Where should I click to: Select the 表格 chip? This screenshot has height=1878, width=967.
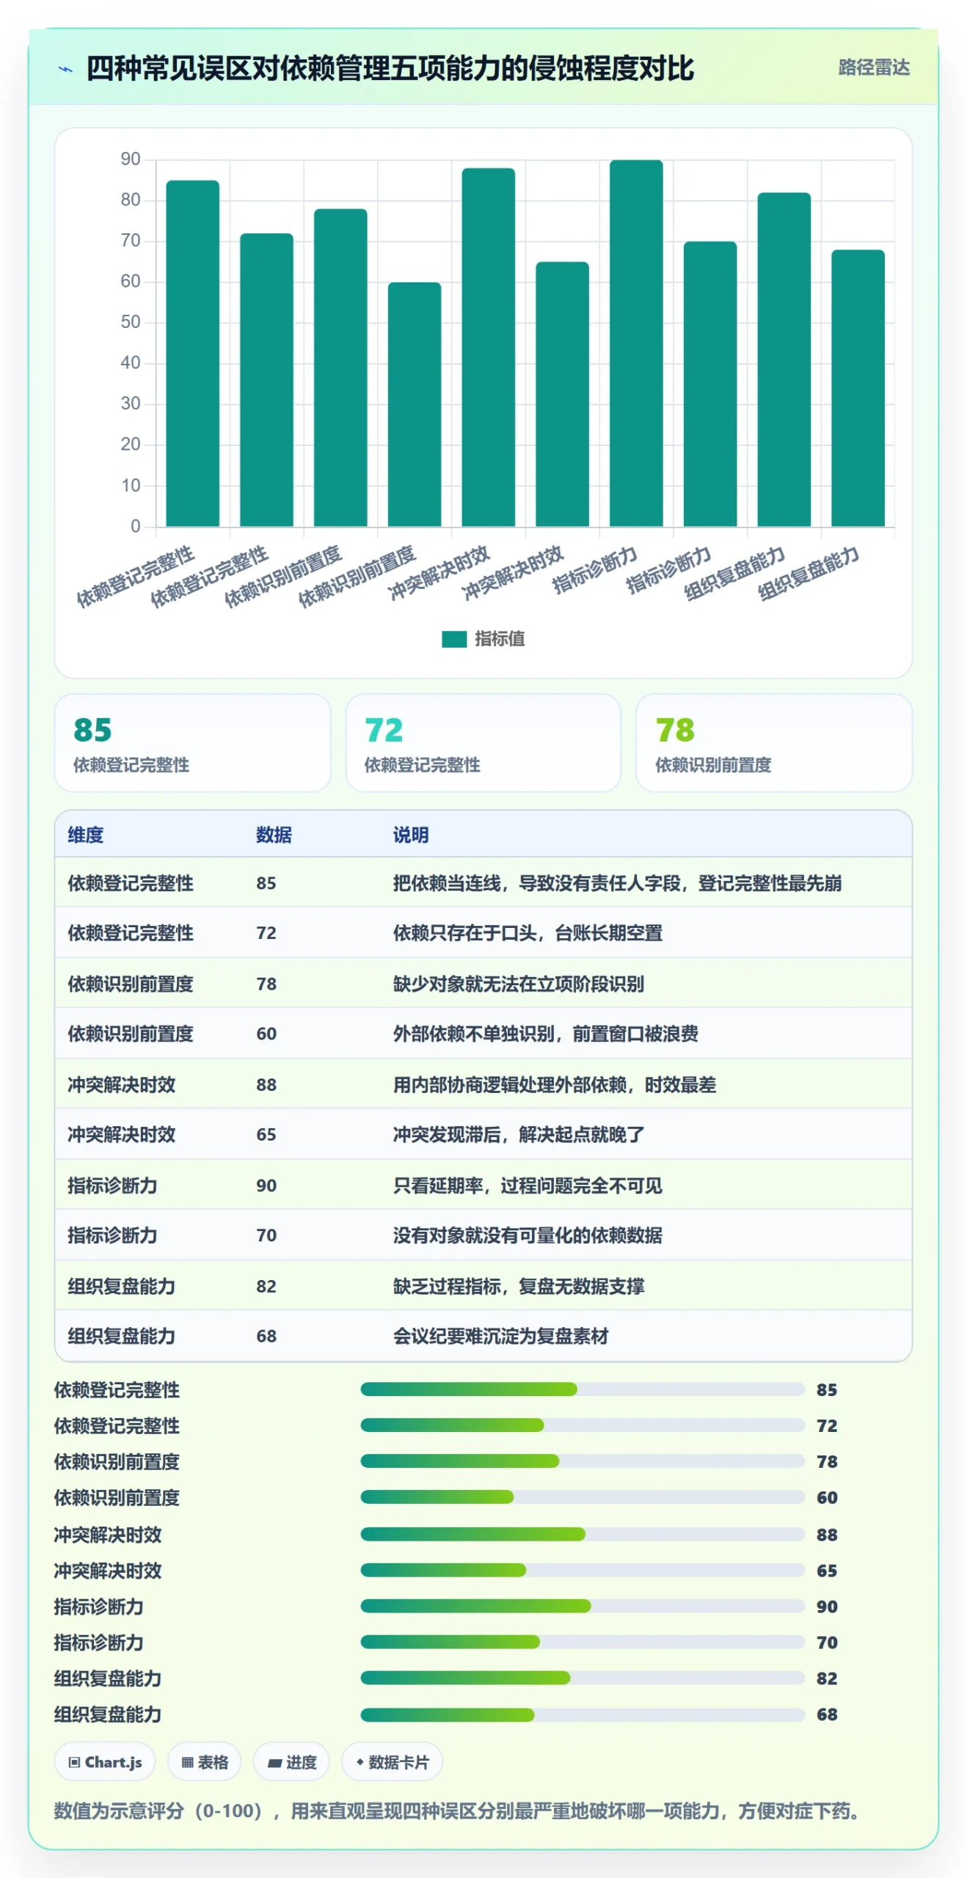(205, 1761)
